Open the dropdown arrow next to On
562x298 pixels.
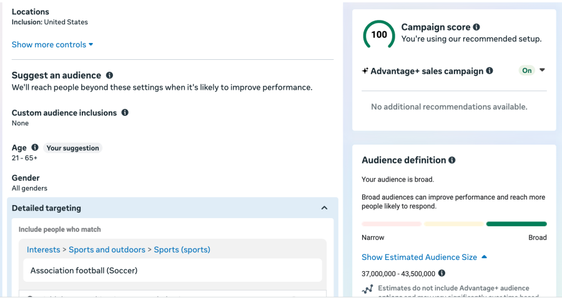tap(542, 70)
